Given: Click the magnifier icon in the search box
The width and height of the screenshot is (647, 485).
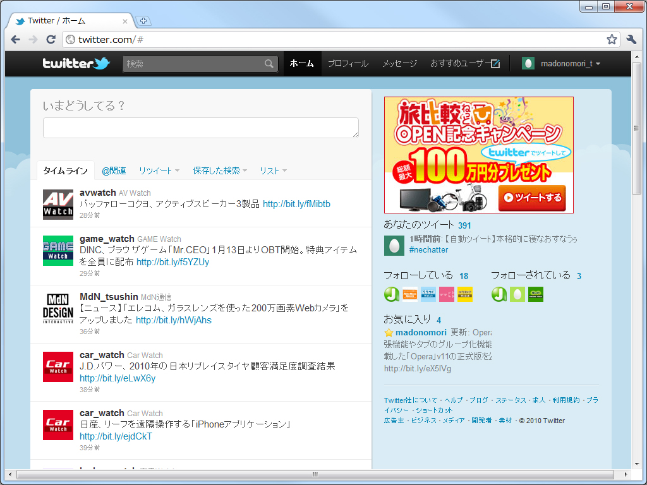Looking at the screenshot, I should point(269,63).
